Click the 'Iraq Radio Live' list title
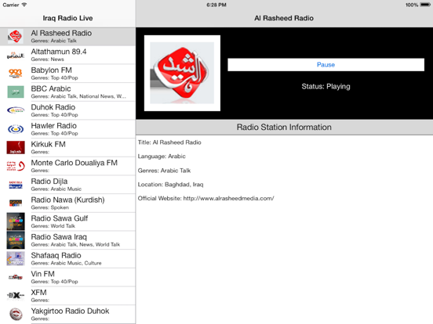The image size is (433, 324). 67,18
